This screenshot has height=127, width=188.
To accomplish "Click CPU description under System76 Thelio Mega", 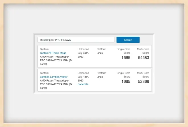I will point(56,60).
